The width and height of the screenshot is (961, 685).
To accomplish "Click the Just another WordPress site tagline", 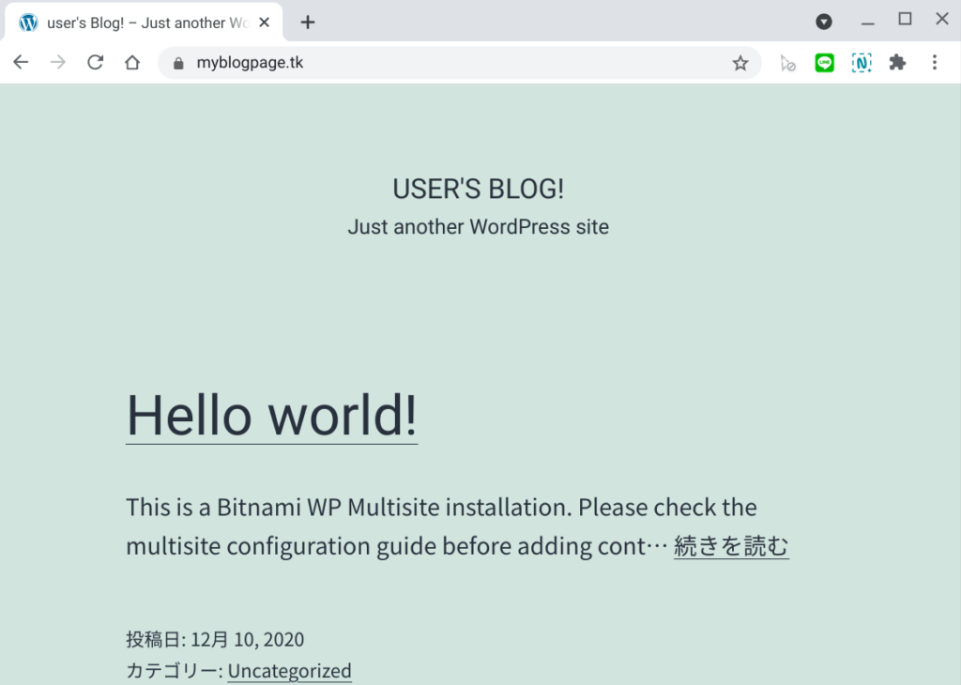I will [x=478, y=227].
